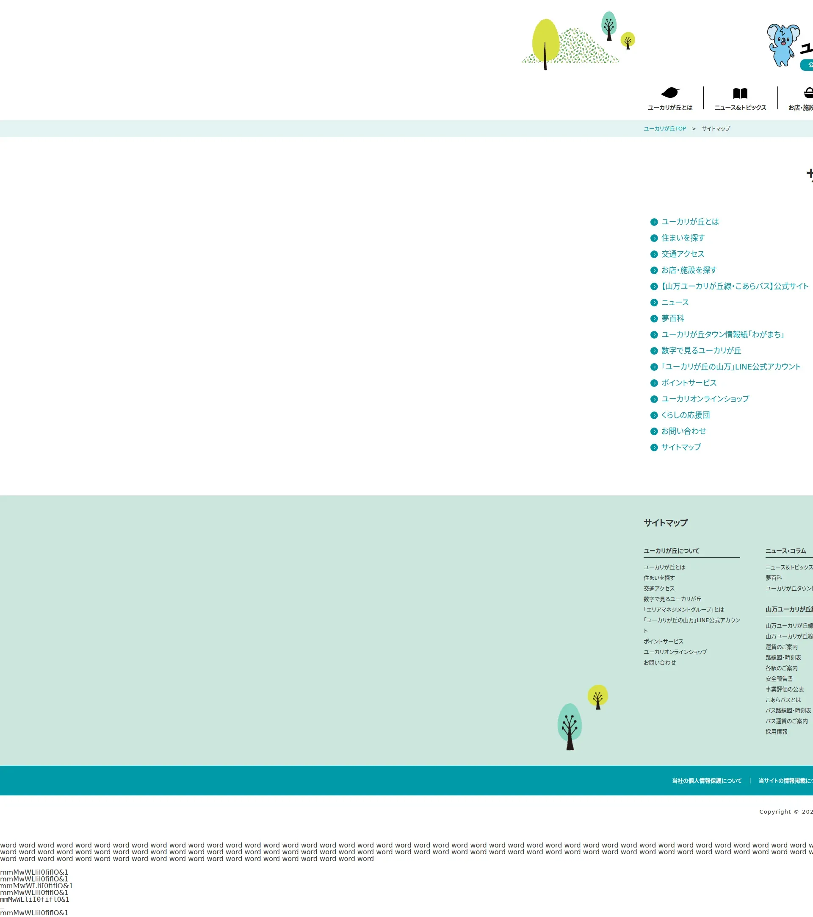
Task: Open the サイトマップ link in the main list
Action: pos(681,447)
